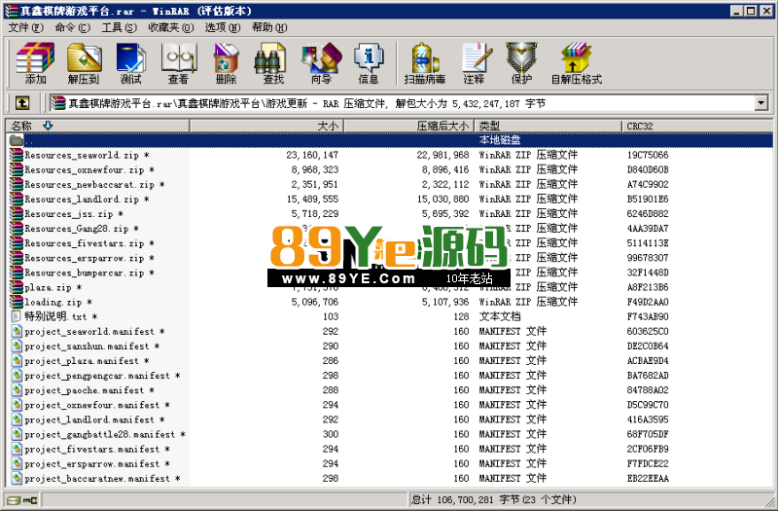Select project_pengpengcar.manifest file

pos(102,376)
